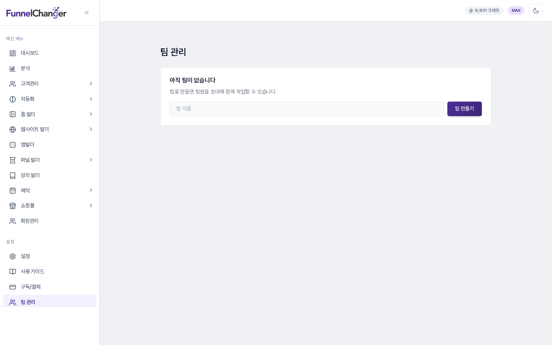This screenshot has height=345, width=552.
Task: Click the 대시보드 grid icon
Action: 13,53
